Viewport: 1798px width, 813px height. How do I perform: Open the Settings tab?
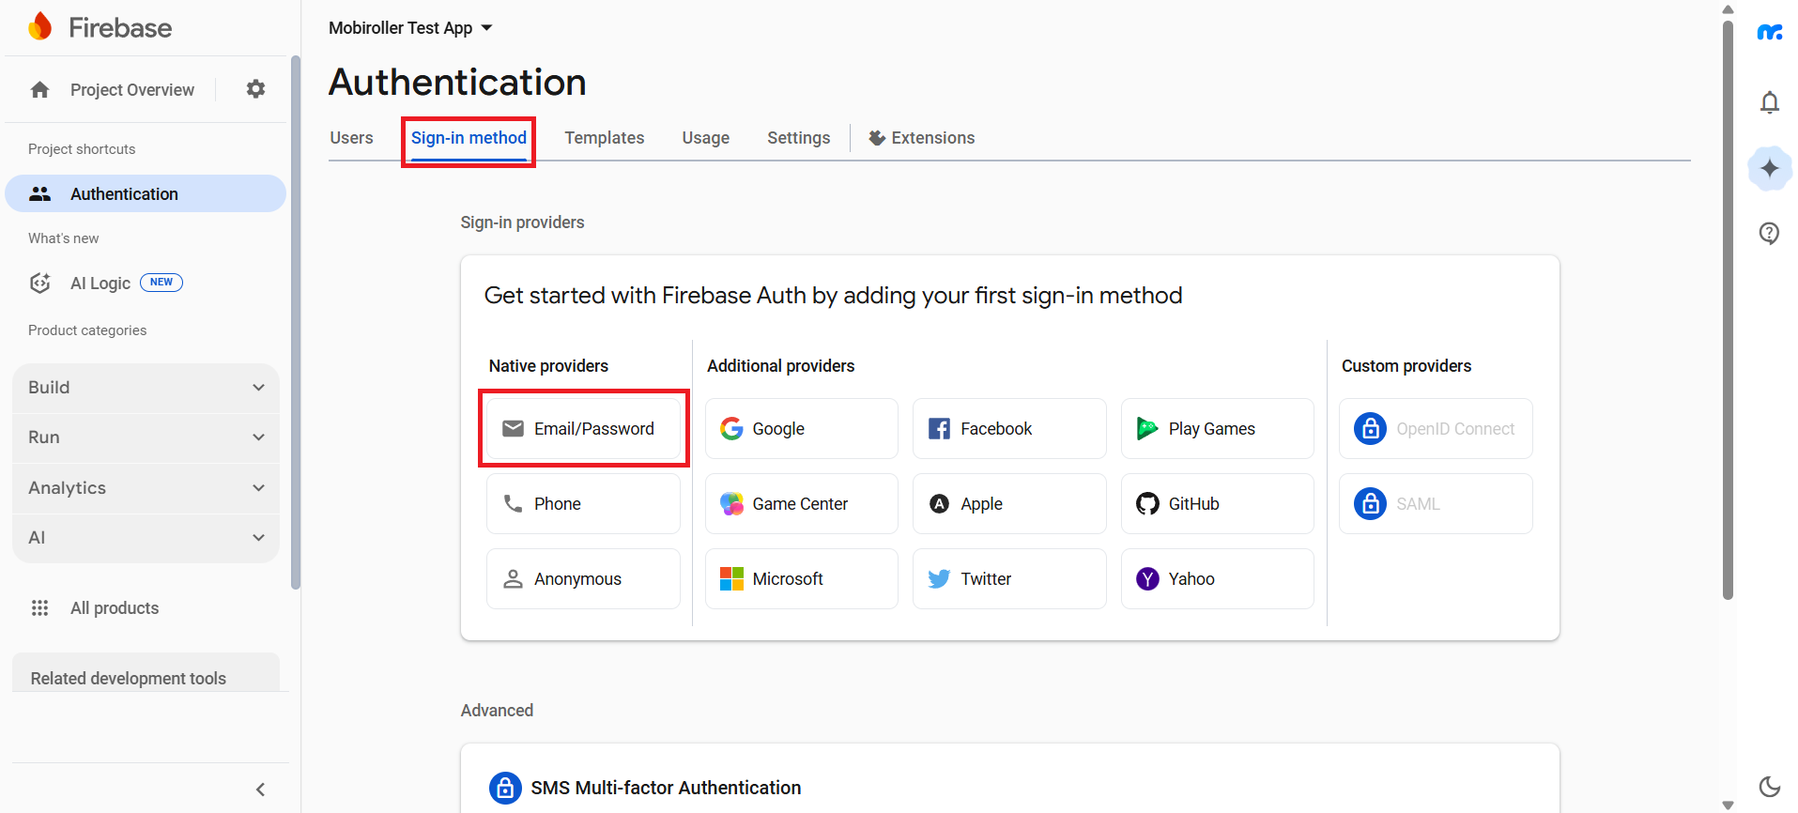pyautogui.click(x=799, y=138)
